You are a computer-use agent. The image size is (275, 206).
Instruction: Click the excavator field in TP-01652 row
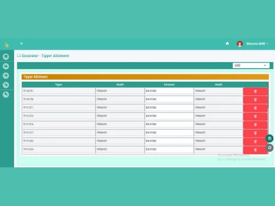click(x=169, y=141)
